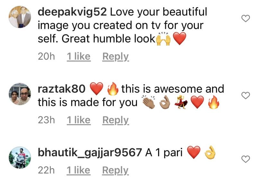Click the 22h timestamp

point(46,171)
